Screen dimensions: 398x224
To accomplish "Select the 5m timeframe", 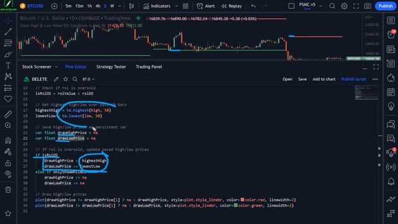I will click(68, 6).
